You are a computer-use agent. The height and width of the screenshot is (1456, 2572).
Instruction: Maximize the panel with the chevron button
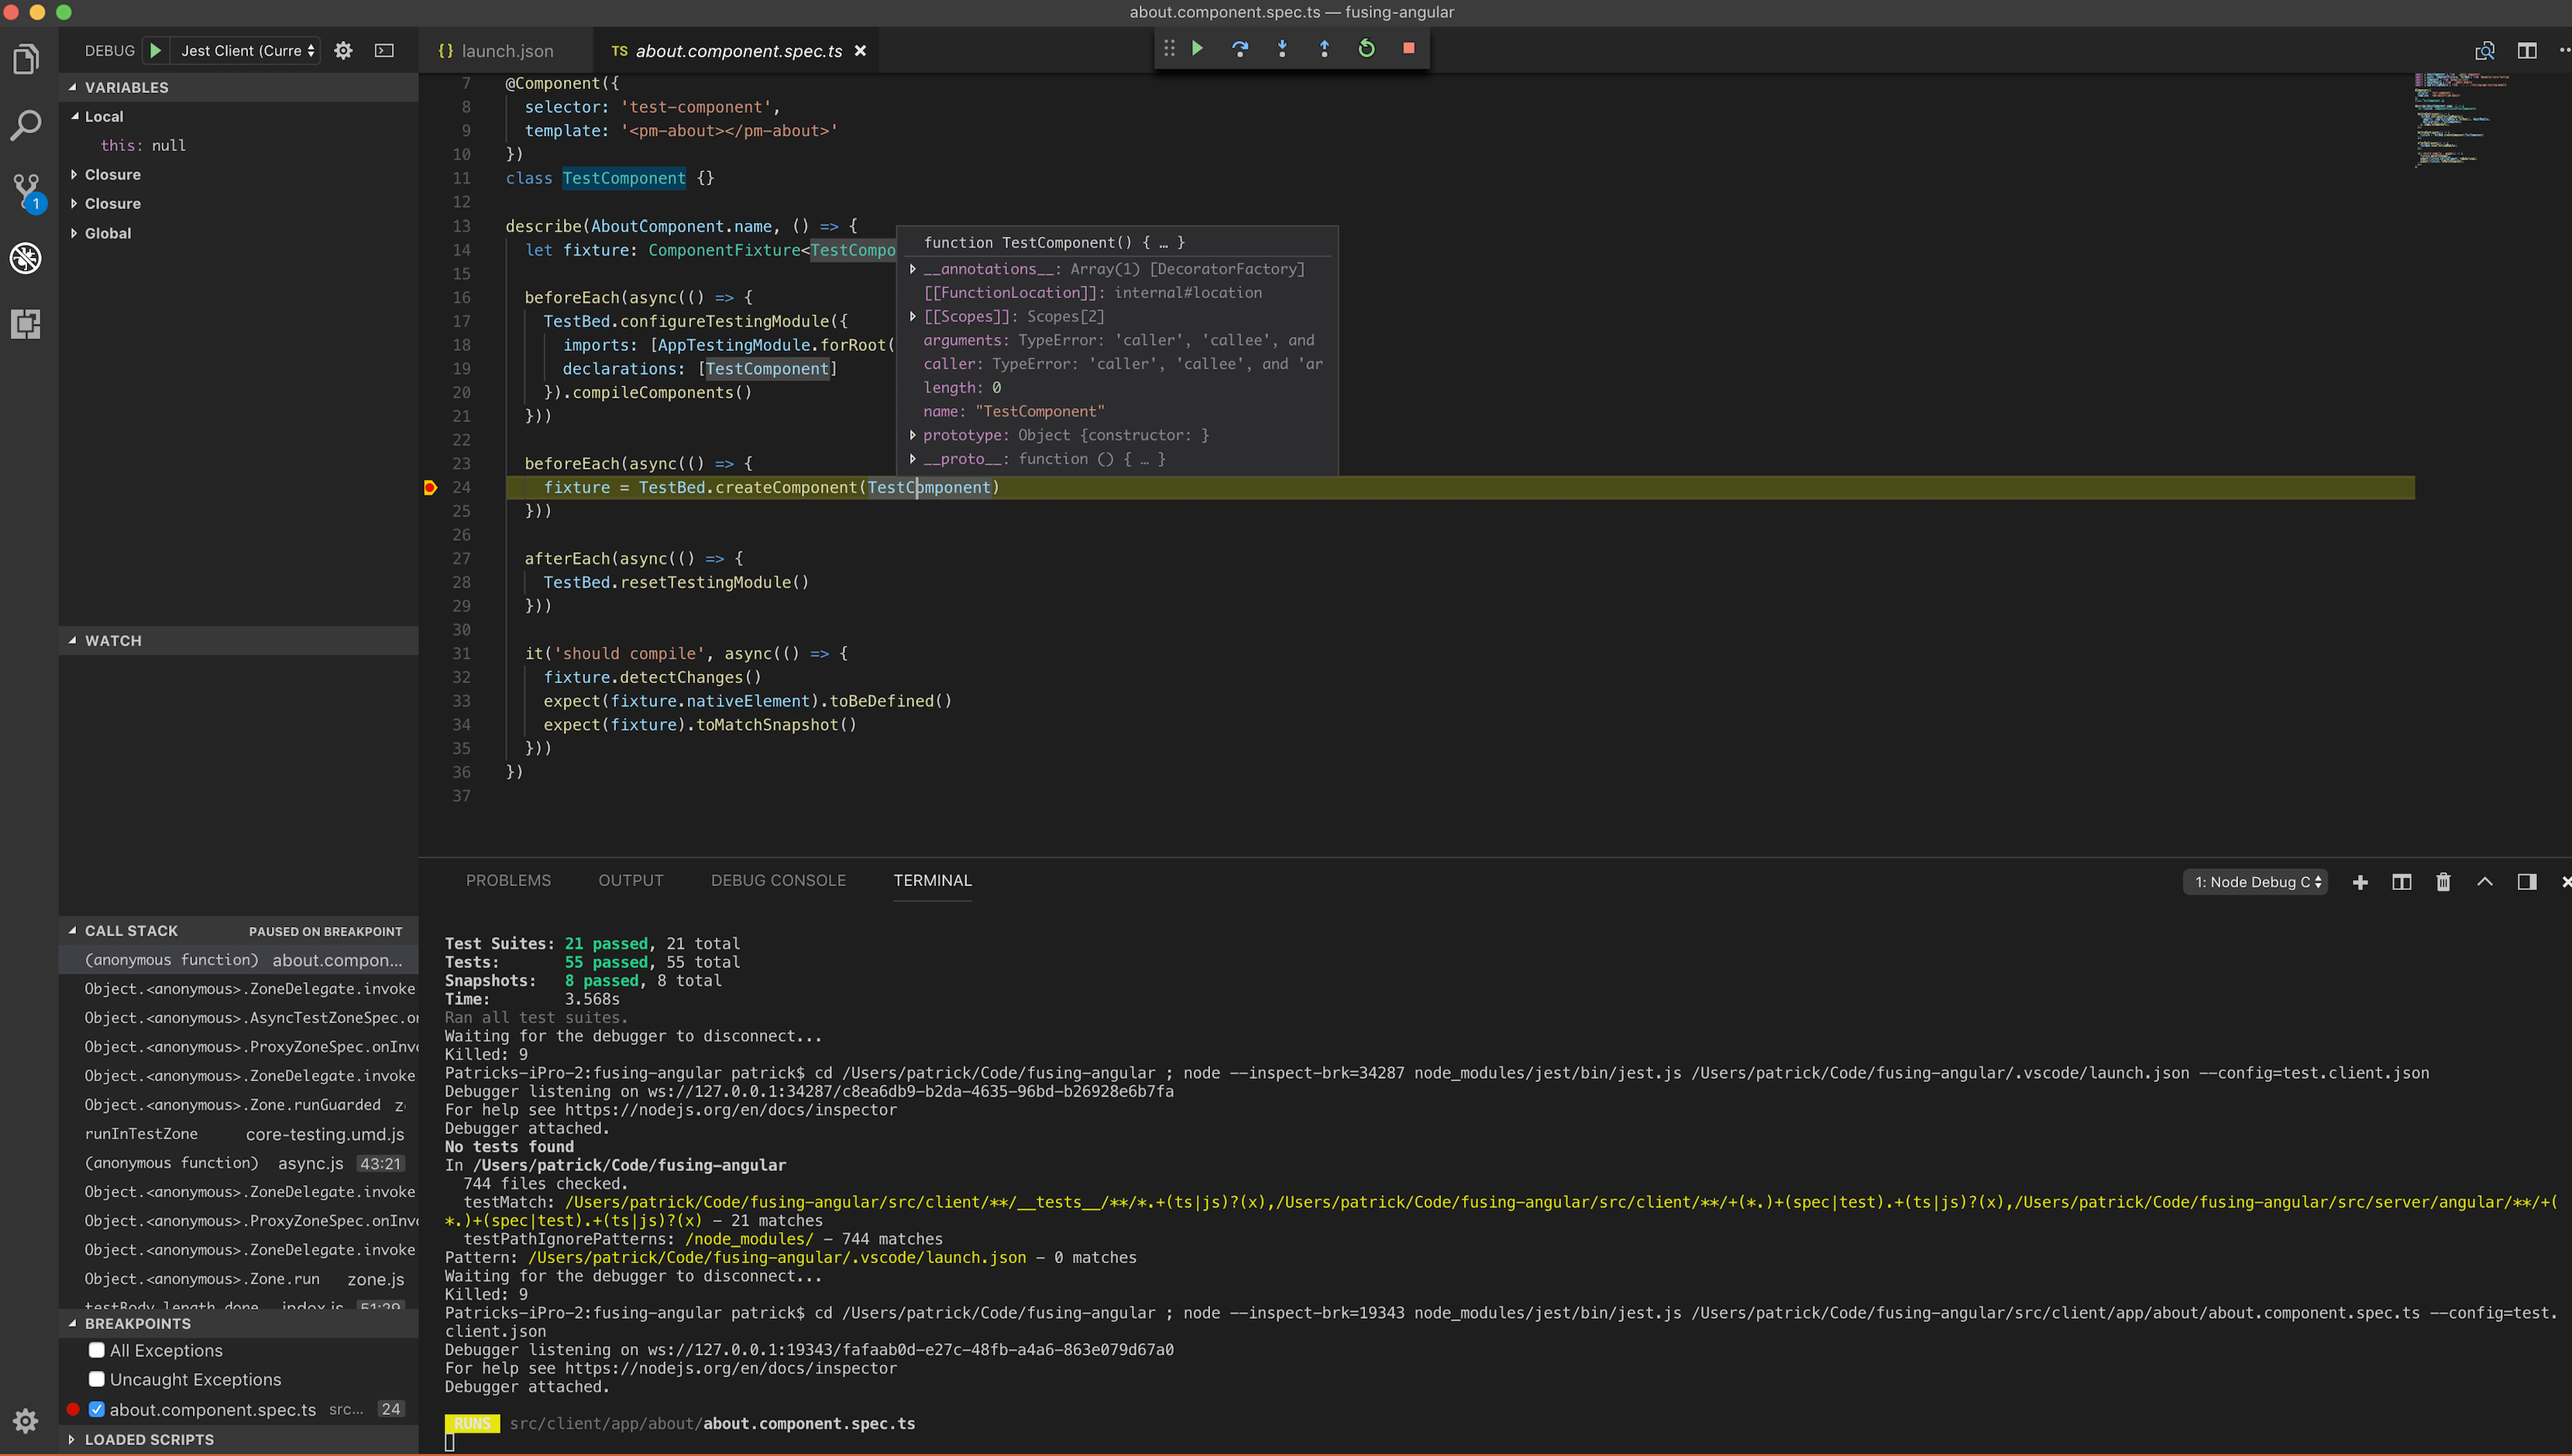(x=2485, y=882)
